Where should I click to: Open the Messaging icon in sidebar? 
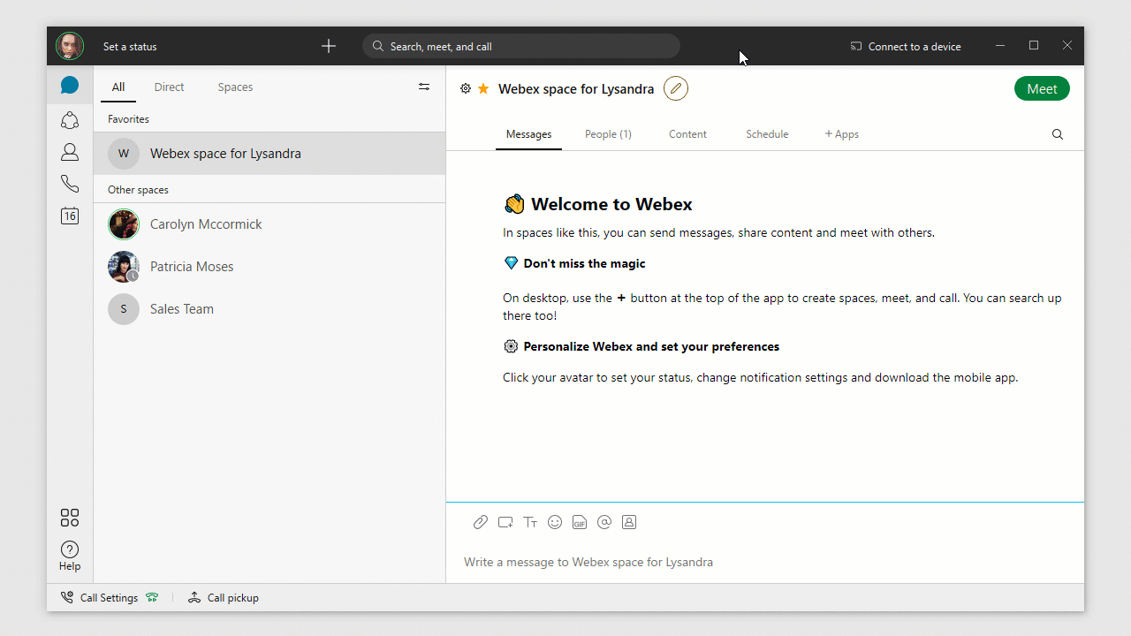click(x=70, y=86)
